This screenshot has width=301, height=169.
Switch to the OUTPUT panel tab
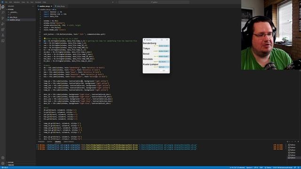(x=49, y=142)
